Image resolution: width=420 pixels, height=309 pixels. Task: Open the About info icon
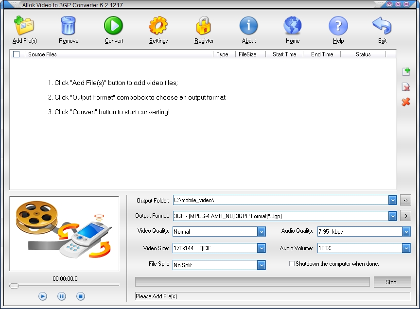pos(248,26)
